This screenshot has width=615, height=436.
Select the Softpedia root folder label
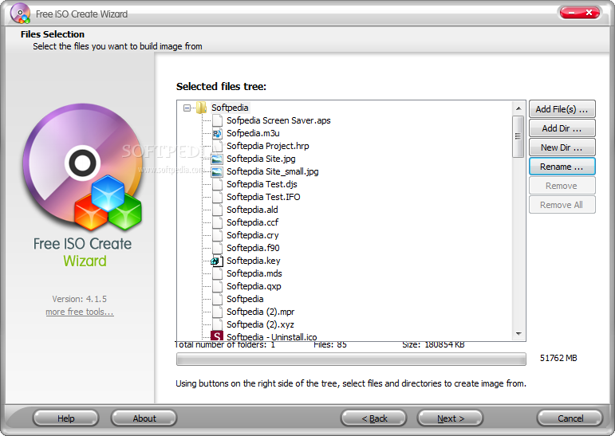230,108
